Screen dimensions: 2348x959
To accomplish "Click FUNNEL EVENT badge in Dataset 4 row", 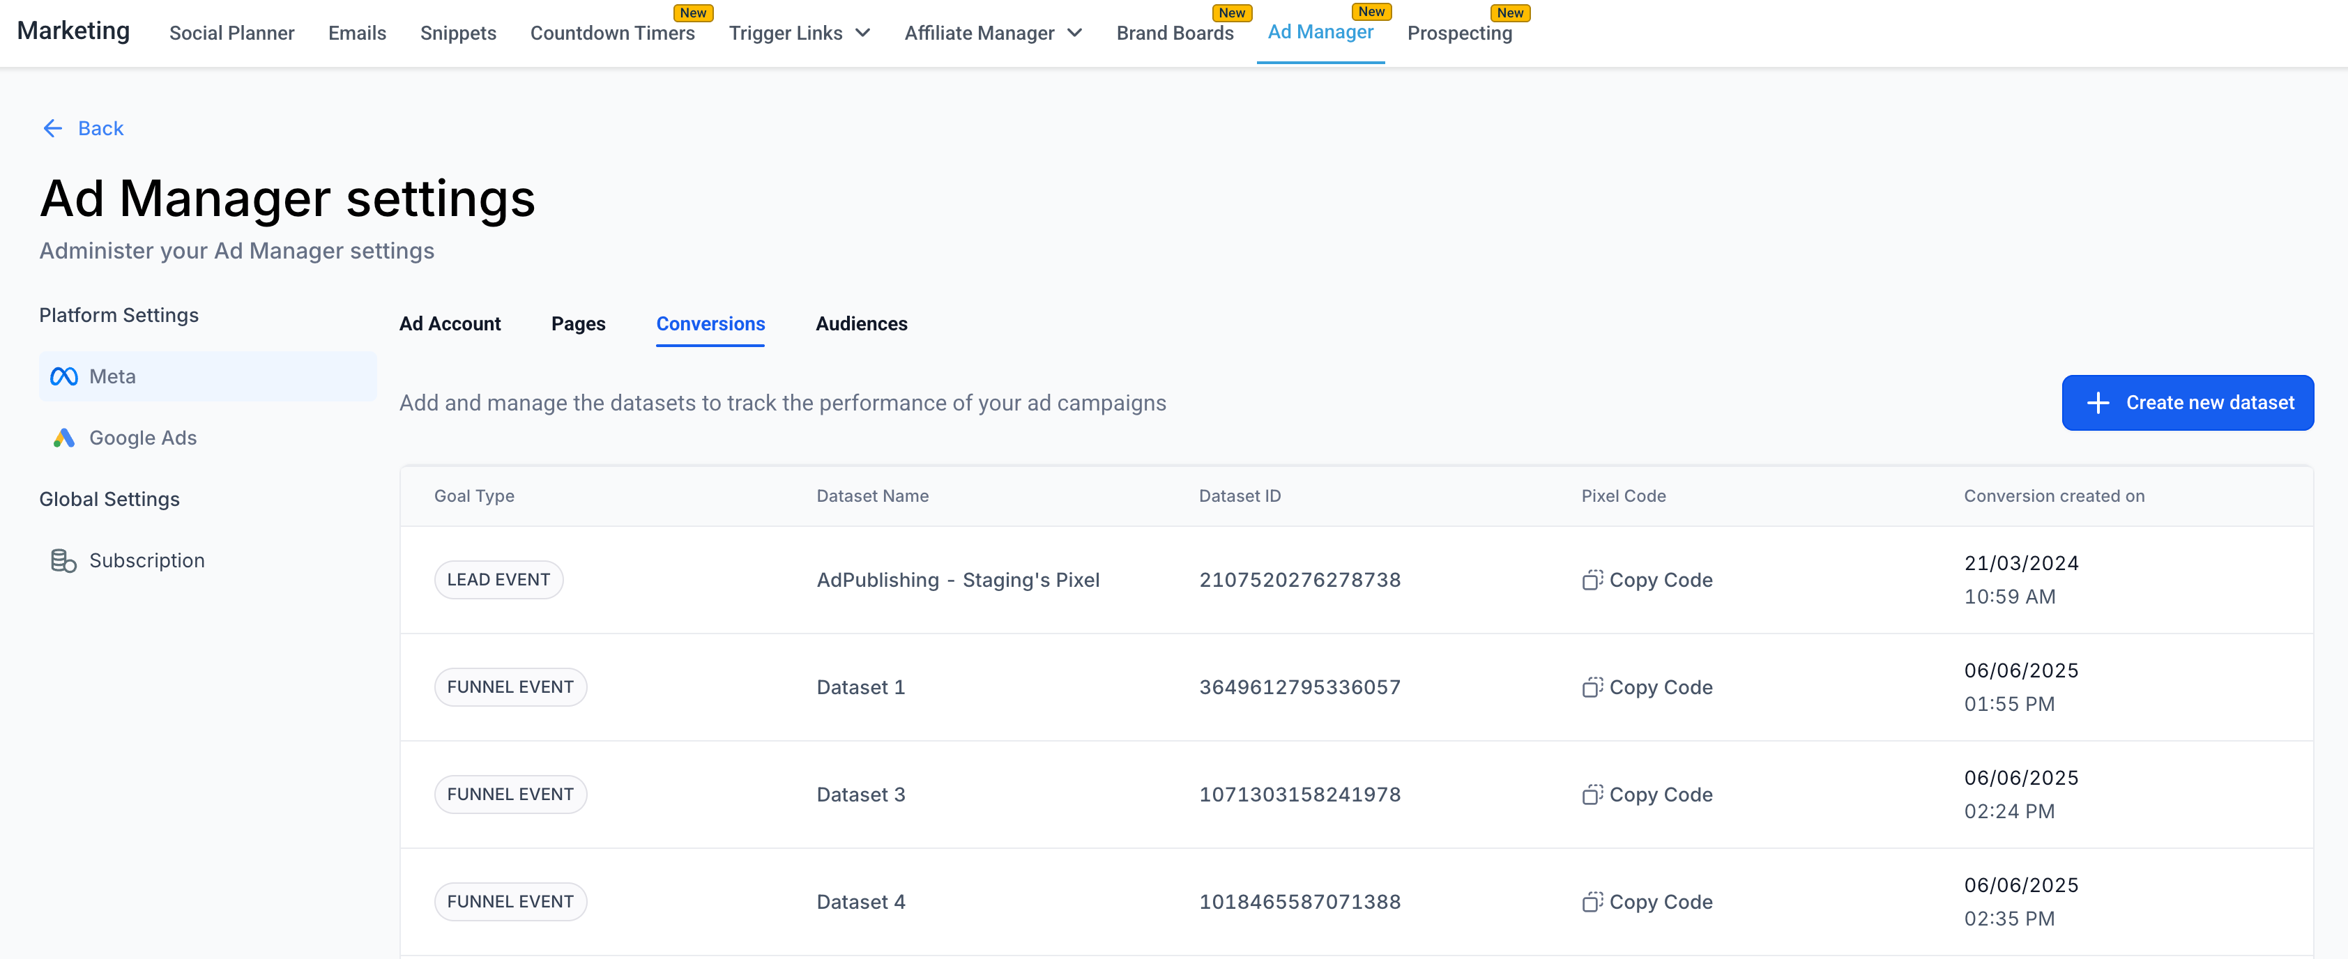I will point(510,903).
